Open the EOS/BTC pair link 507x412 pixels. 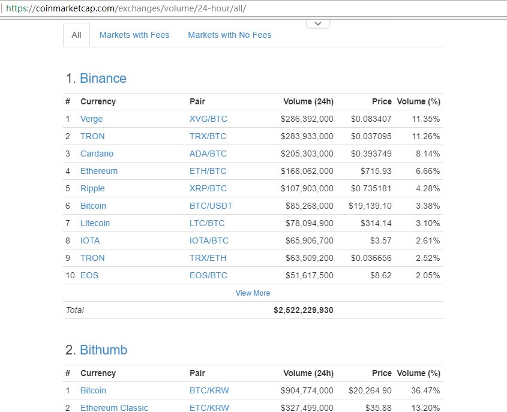(208, 276)
